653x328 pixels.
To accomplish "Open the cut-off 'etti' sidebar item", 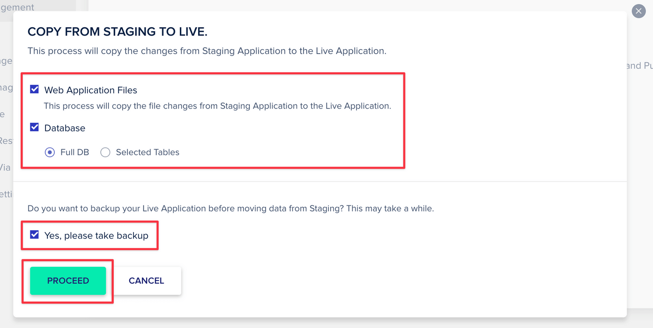I will pos(6,194).
